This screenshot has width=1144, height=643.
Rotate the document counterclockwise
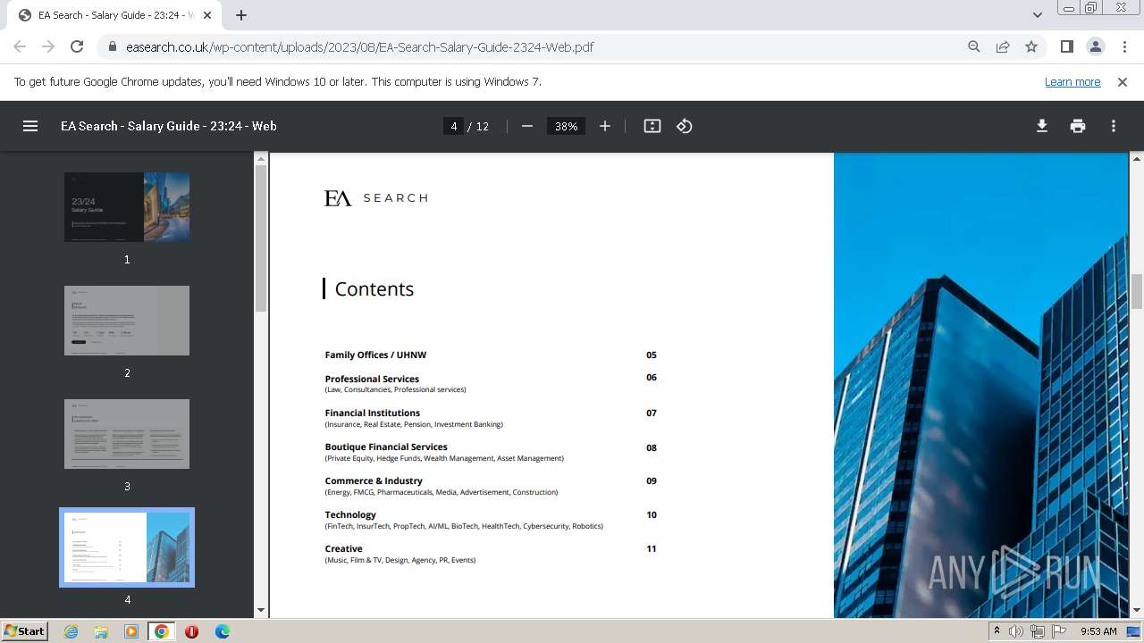pyautogui.click(x=685, y=126)
